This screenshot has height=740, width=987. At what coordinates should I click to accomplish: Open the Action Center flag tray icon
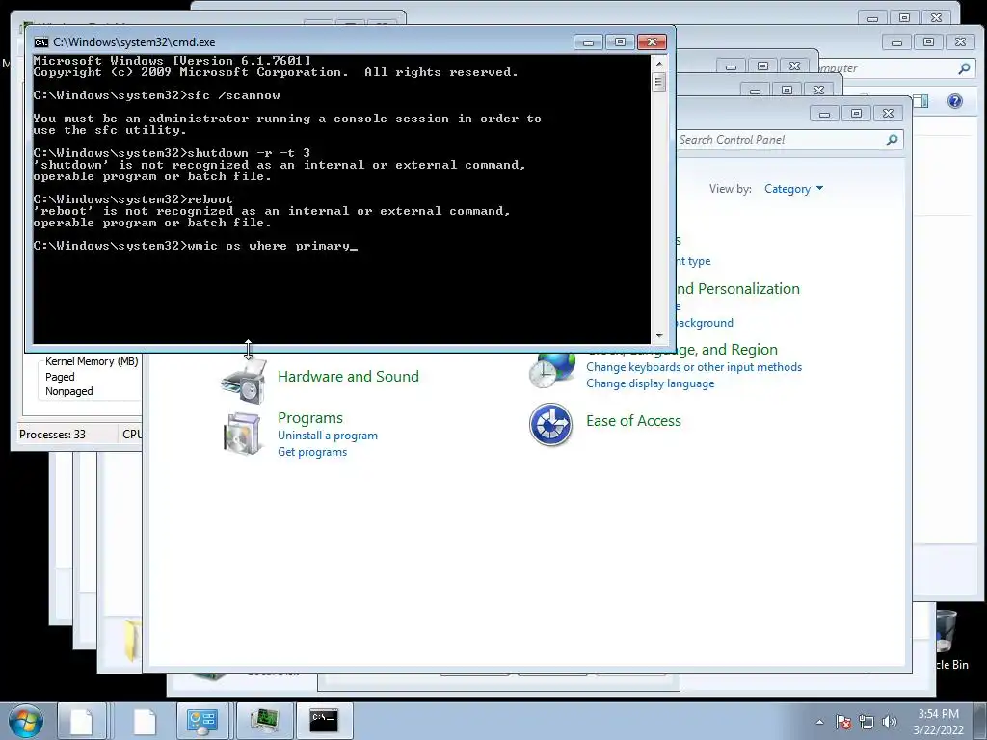pyautogui.click(x=842, y=722)
